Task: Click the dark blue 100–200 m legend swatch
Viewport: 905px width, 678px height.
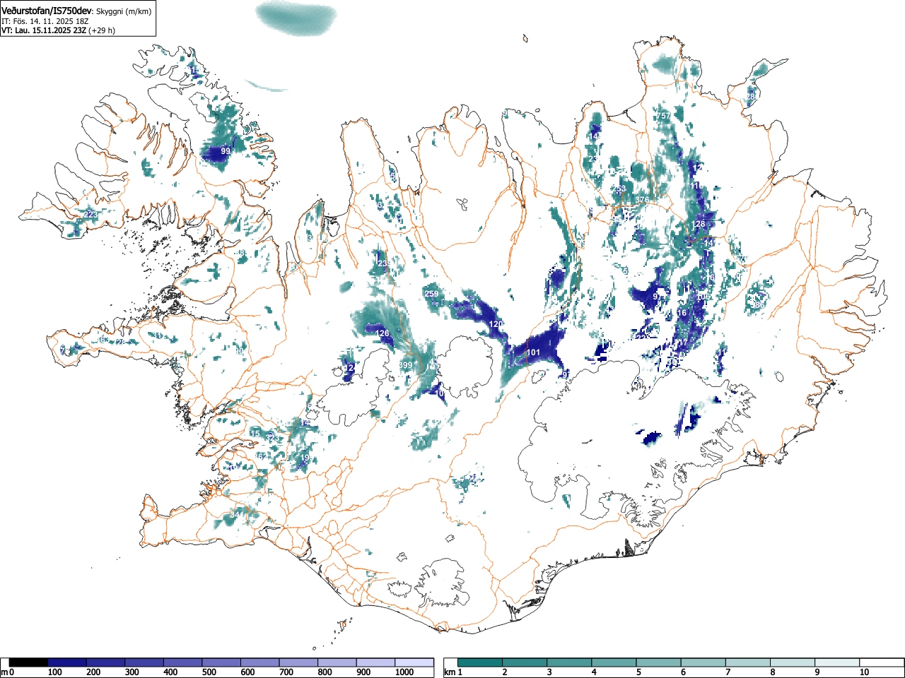Action: (x=67, y=662)
